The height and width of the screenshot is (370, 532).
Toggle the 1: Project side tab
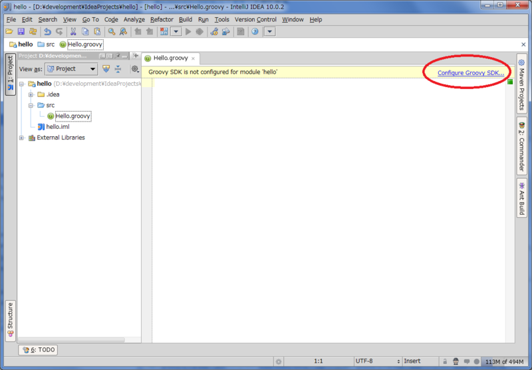tap(10, 74)
